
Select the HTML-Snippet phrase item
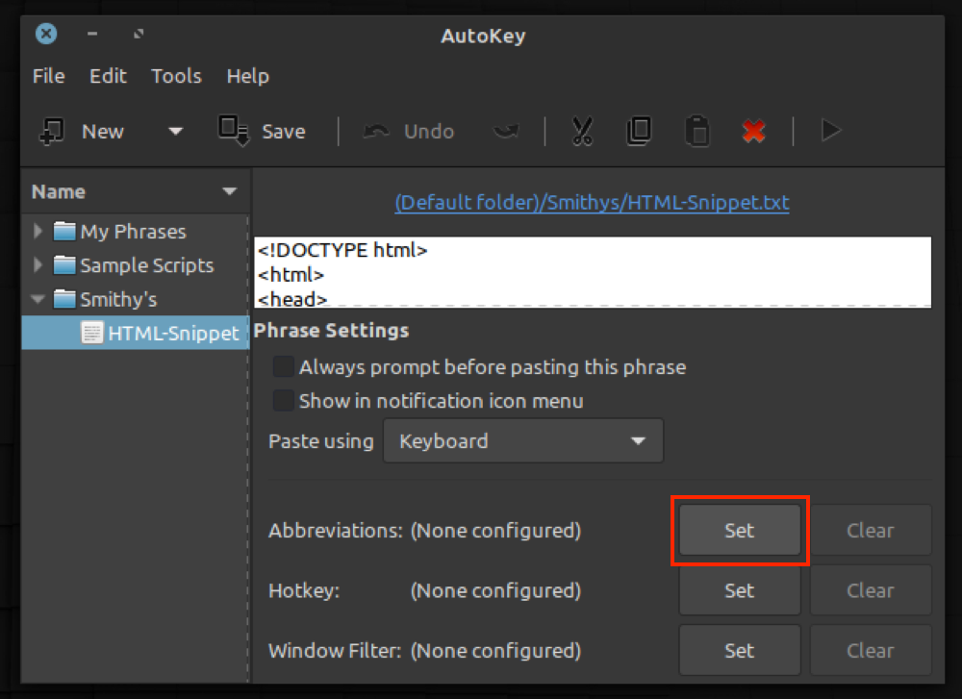click(x=136, y=333)
